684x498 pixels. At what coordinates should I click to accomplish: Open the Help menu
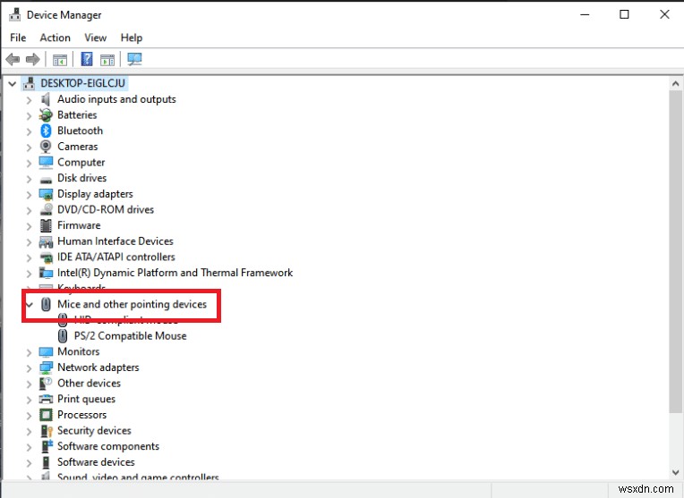pyautogui.click(x=132, y=38)
